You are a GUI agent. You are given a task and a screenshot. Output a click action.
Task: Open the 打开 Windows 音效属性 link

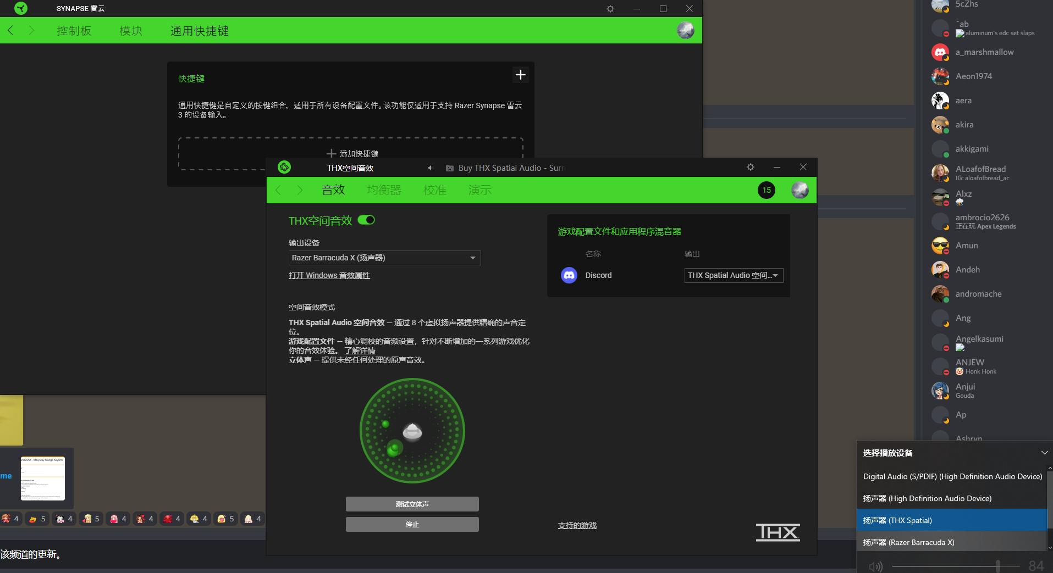329,275
